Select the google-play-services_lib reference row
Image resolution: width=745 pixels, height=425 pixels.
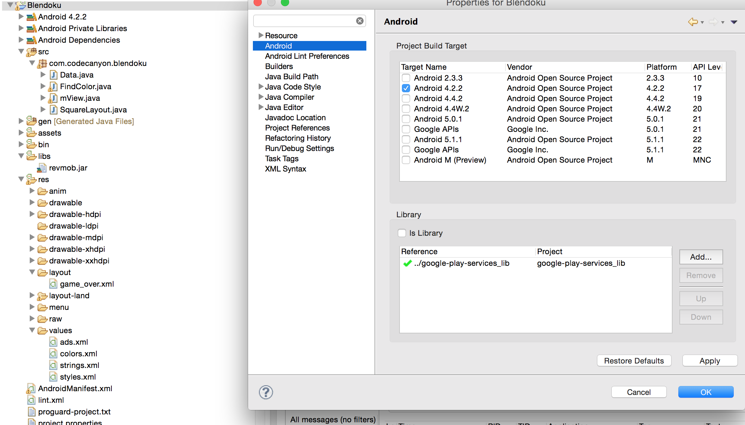point(461,263)
